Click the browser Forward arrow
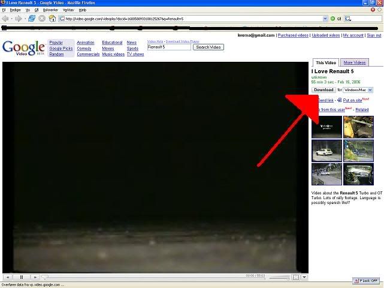This screenshot has width=384, height=288. (18, 19)
